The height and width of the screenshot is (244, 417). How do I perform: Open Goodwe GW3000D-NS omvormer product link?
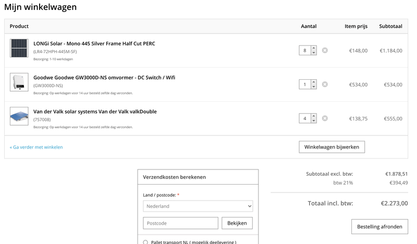click(x=104, y=78)
